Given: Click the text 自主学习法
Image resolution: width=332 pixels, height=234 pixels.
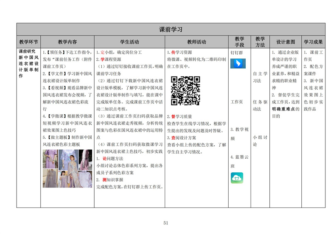Looking at the screenshot, I should point(260,77).
